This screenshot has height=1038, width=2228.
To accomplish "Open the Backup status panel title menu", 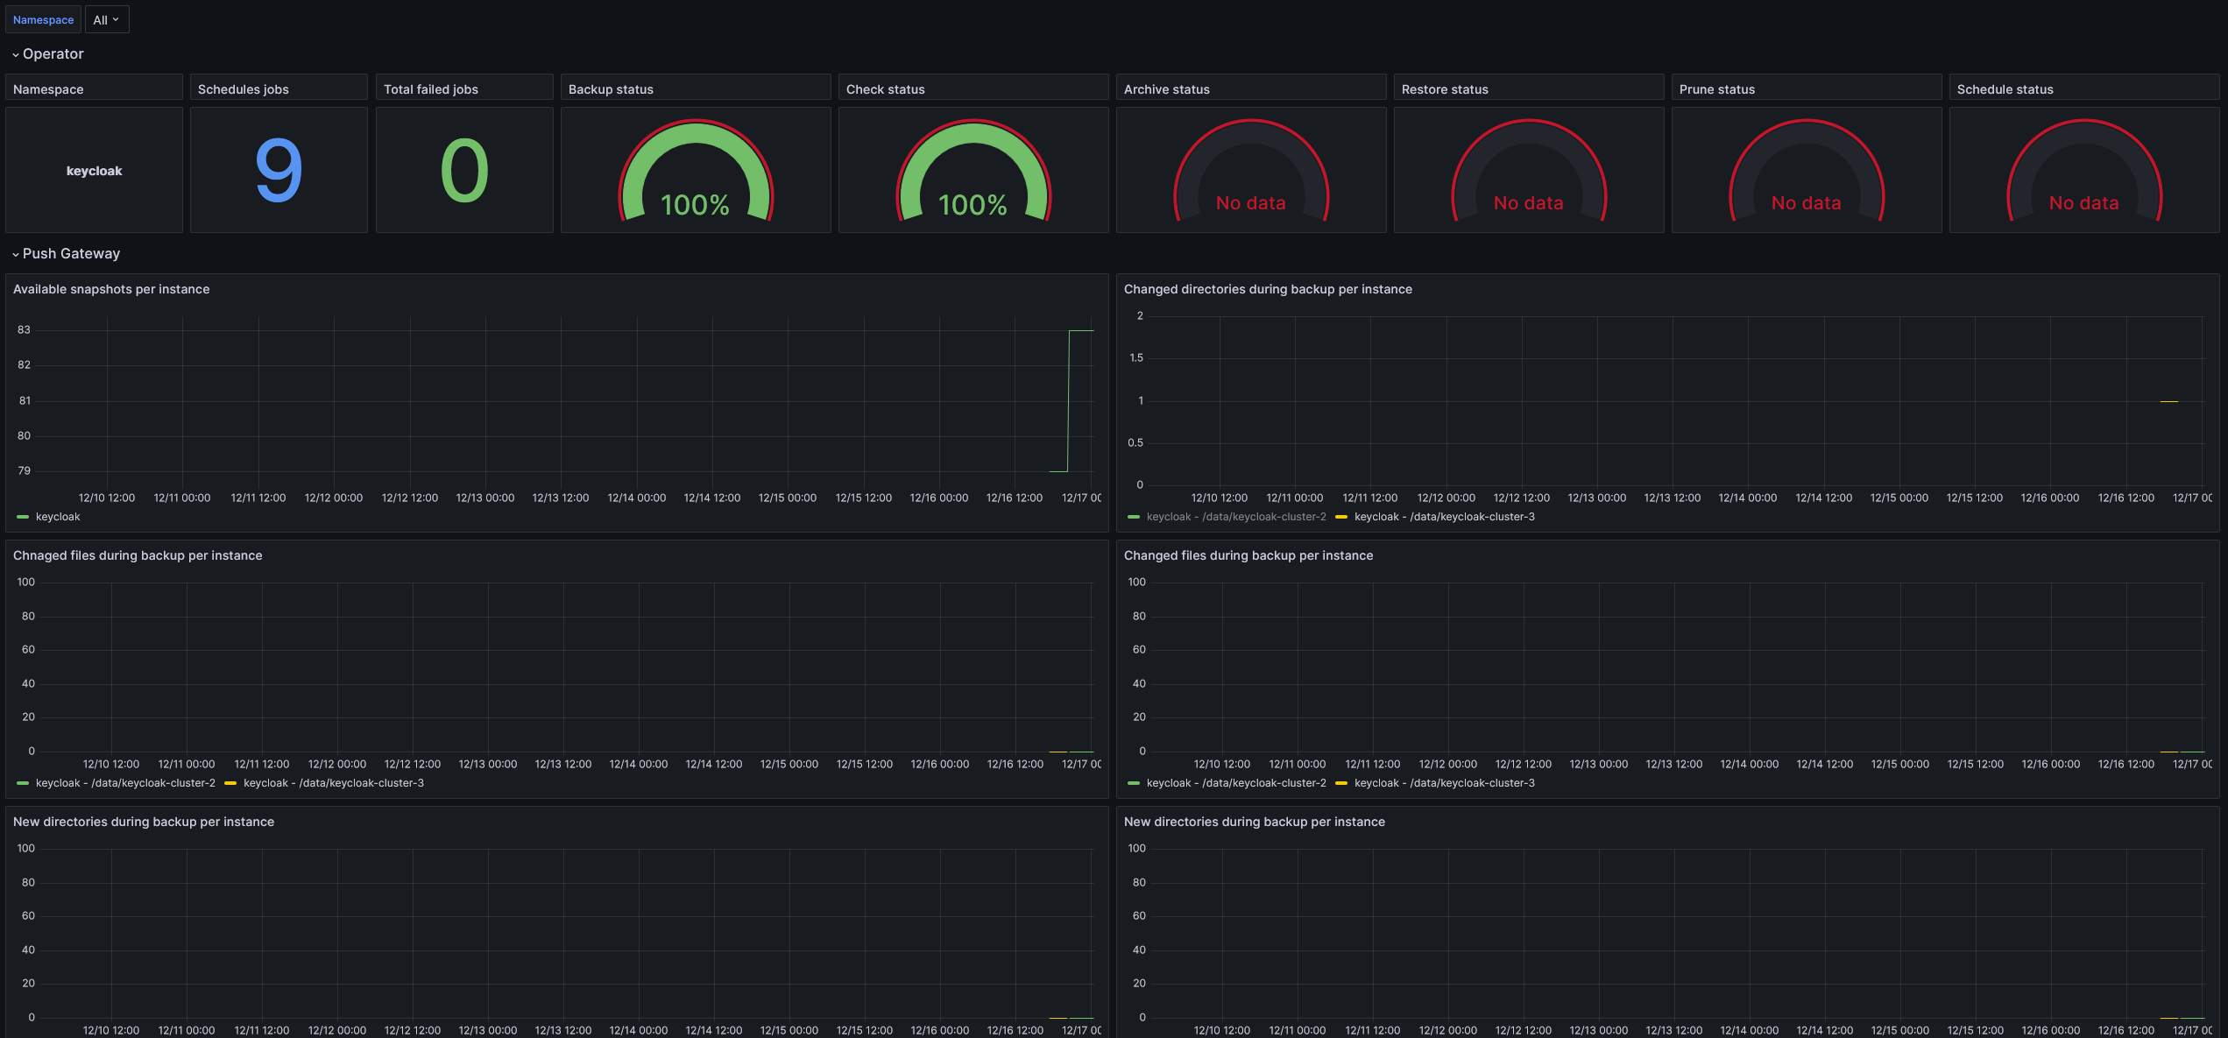I will (611, 89).
